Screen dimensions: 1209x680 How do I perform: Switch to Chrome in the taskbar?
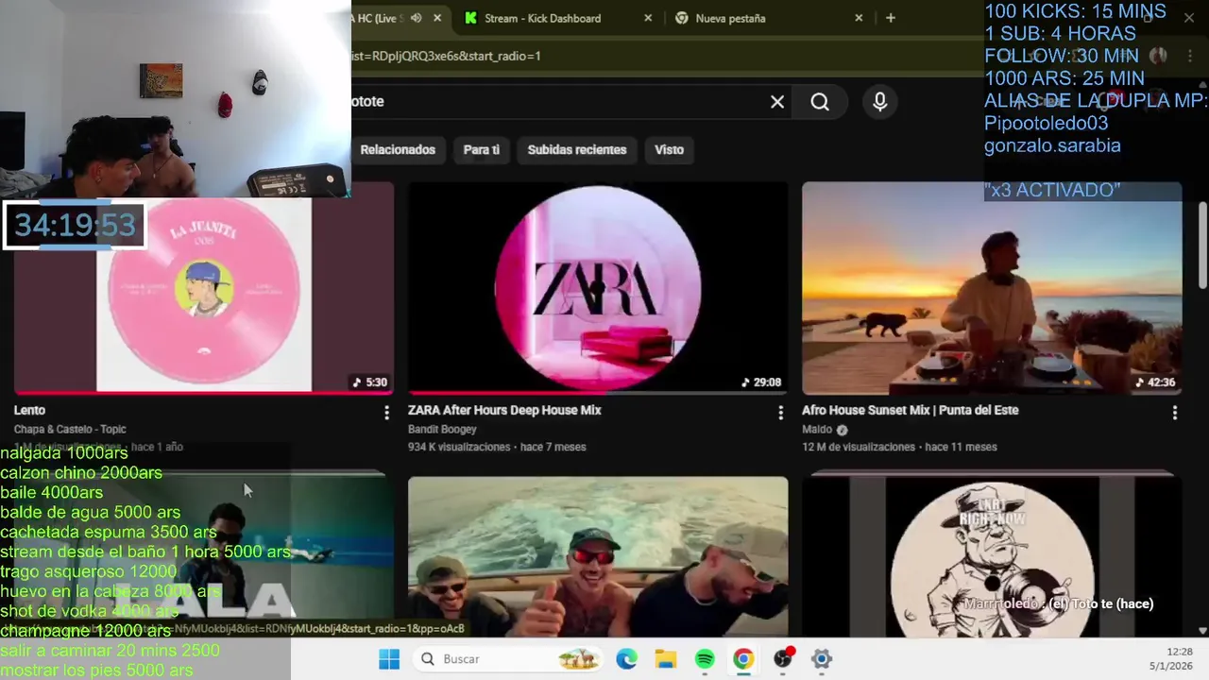coord(743,659)
